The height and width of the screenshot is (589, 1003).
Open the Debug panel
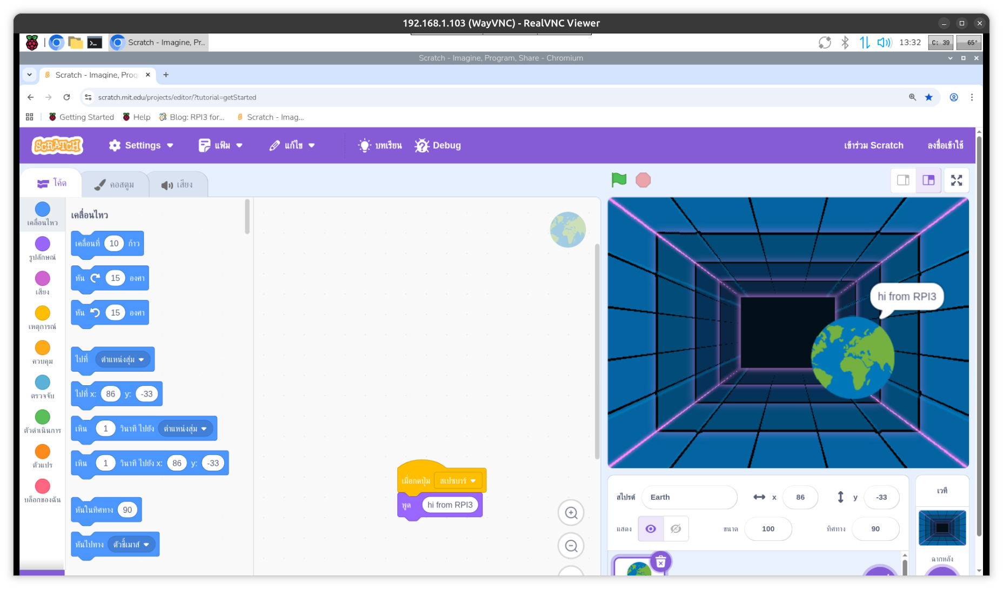(x=438, y=145)
